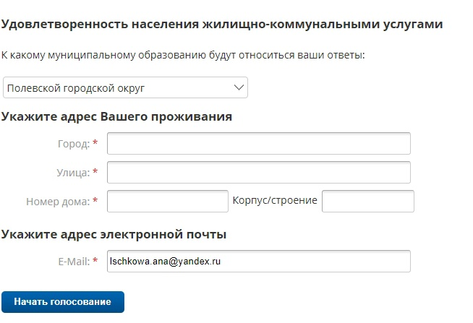473x323 pixels.
Task: Click the heading Укажите адрес электронной почты
Action: (114, 234)
